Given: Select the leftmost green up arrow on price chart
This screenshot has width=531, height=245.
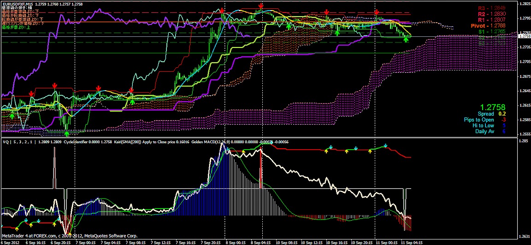Looking at the screenshot, I should point(12,115).
